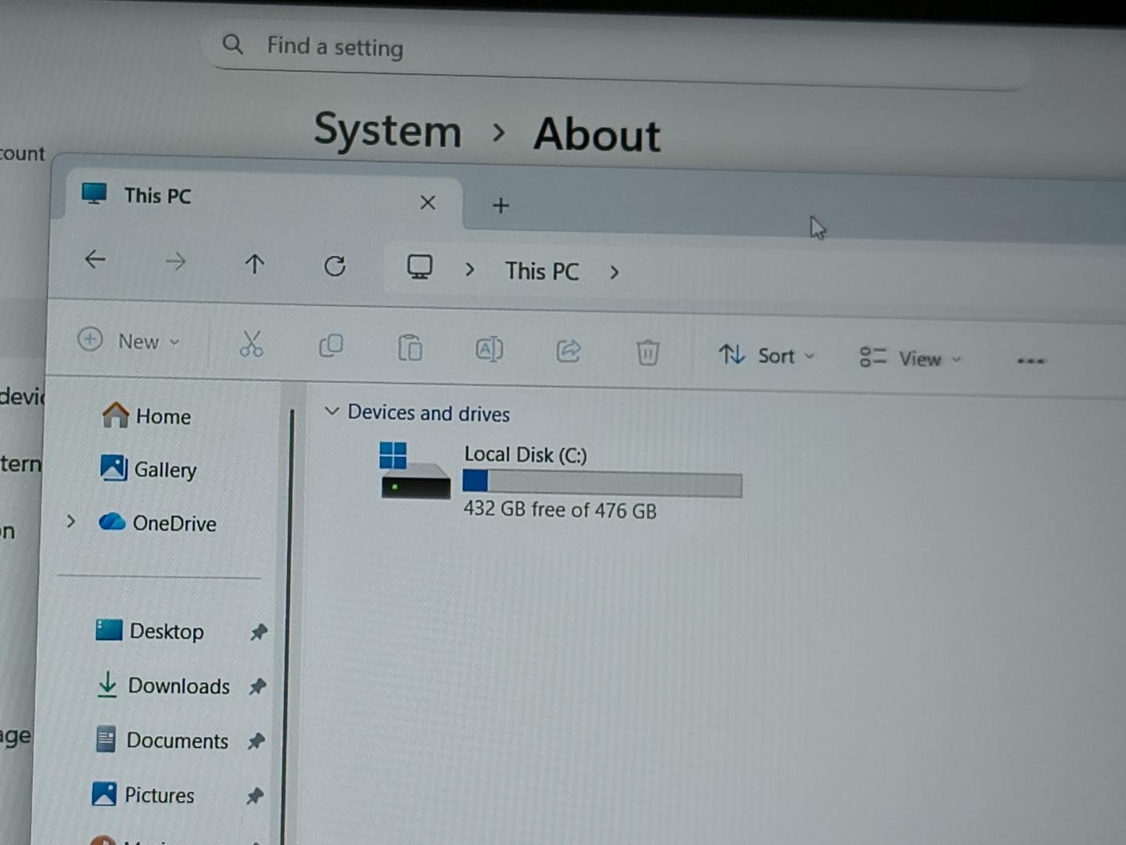Refresh the This PC folder view
The width and height of the screenshot is (1126, 845).
click(x=335, y=266)
